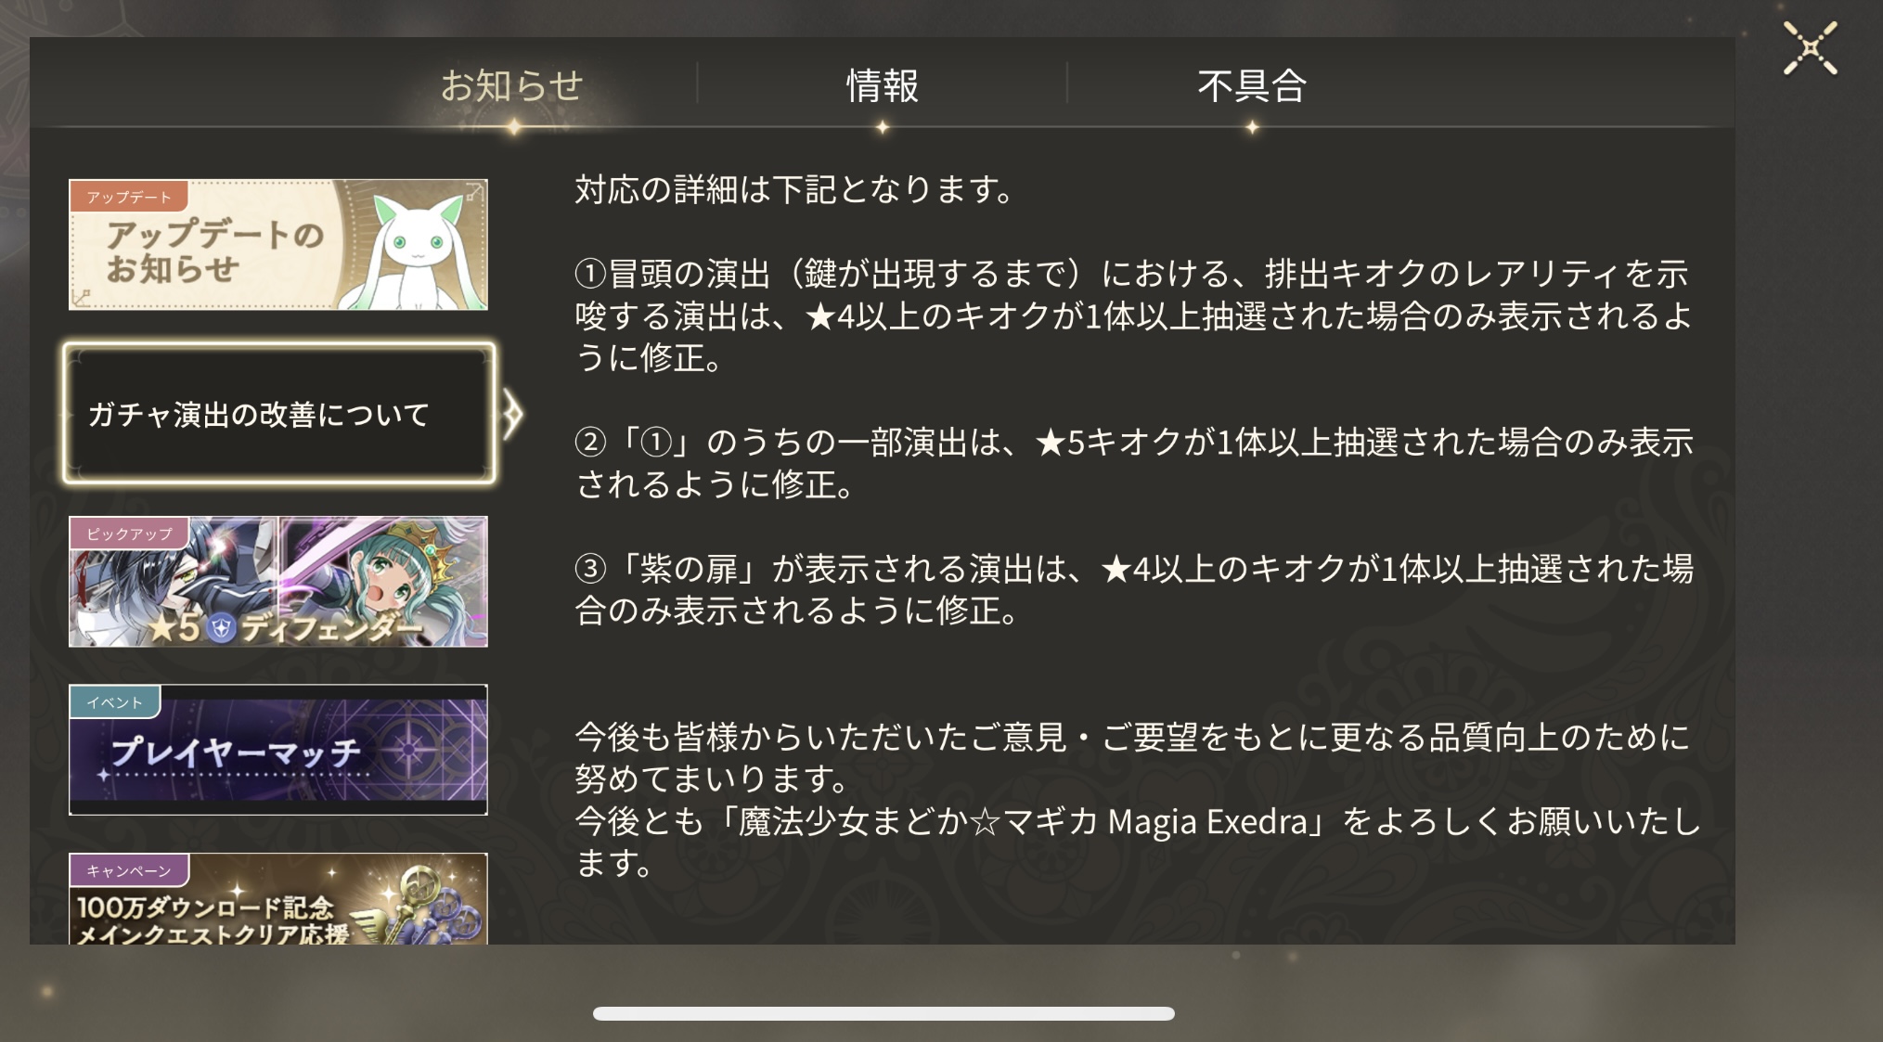Open the プレイヤーマッチ event banner

[x=278, y=750]
